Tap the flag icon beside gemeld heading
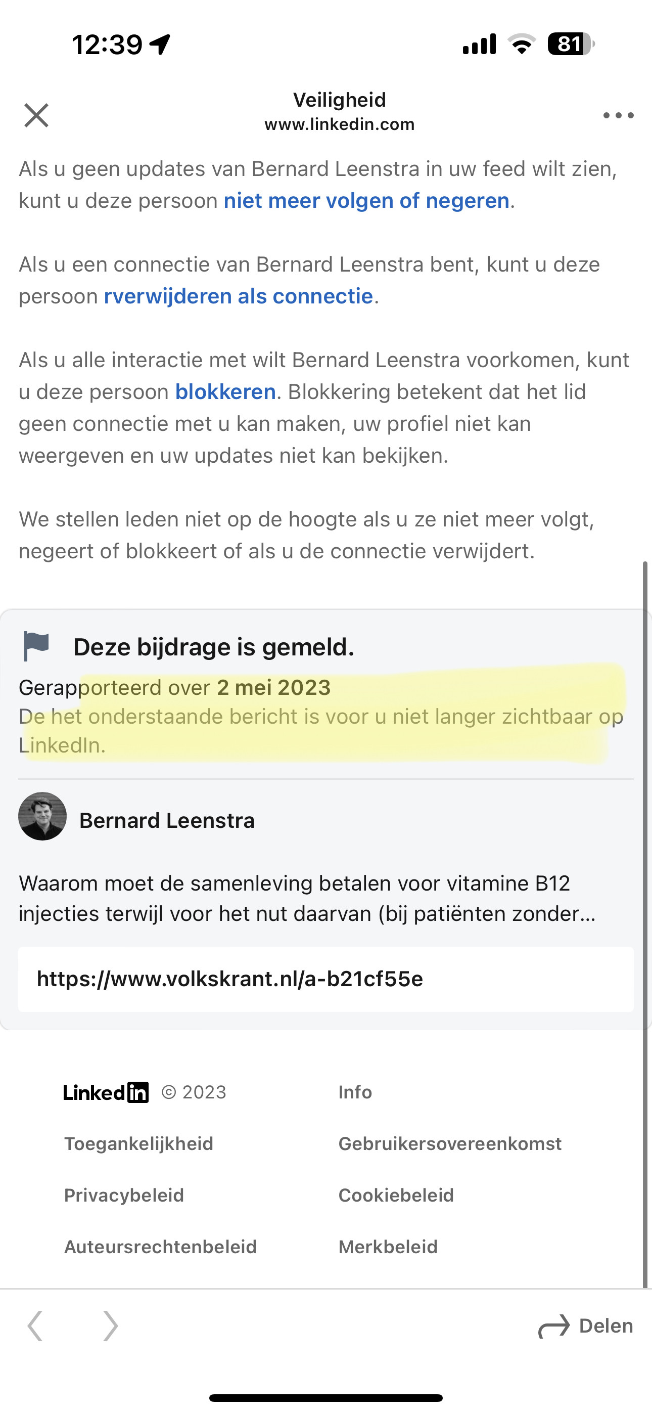652x1414 pixels. pyautogui.click(x=36, y=646)
